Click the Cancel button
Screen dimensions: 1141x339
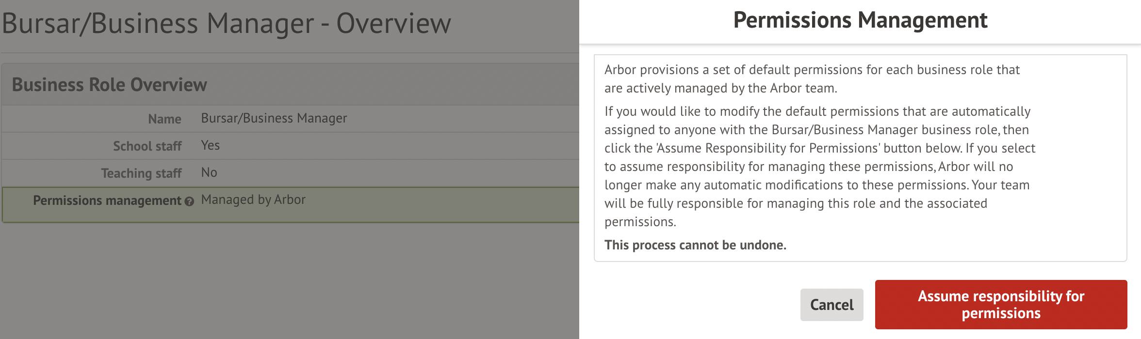831,305
